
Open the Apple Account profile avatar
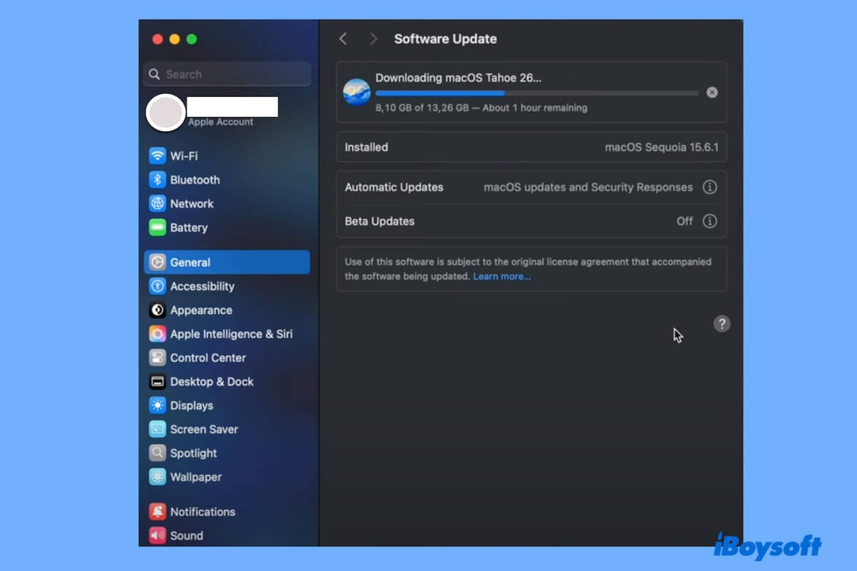165,113
